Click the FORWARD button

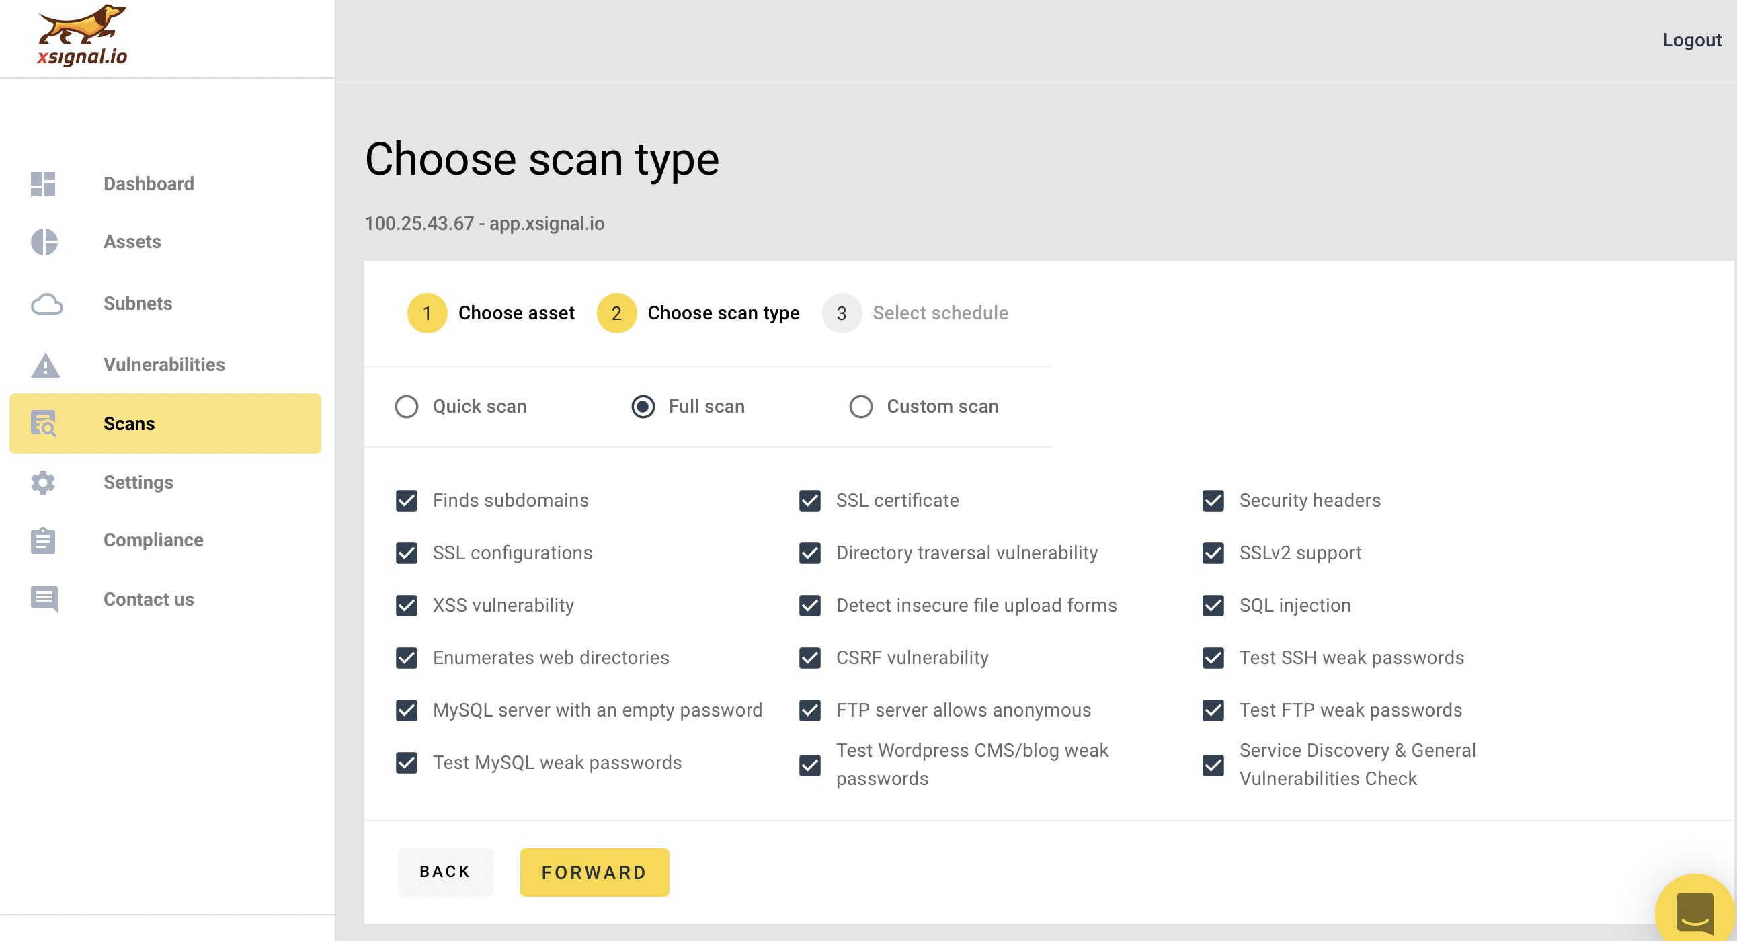point(595,873)
